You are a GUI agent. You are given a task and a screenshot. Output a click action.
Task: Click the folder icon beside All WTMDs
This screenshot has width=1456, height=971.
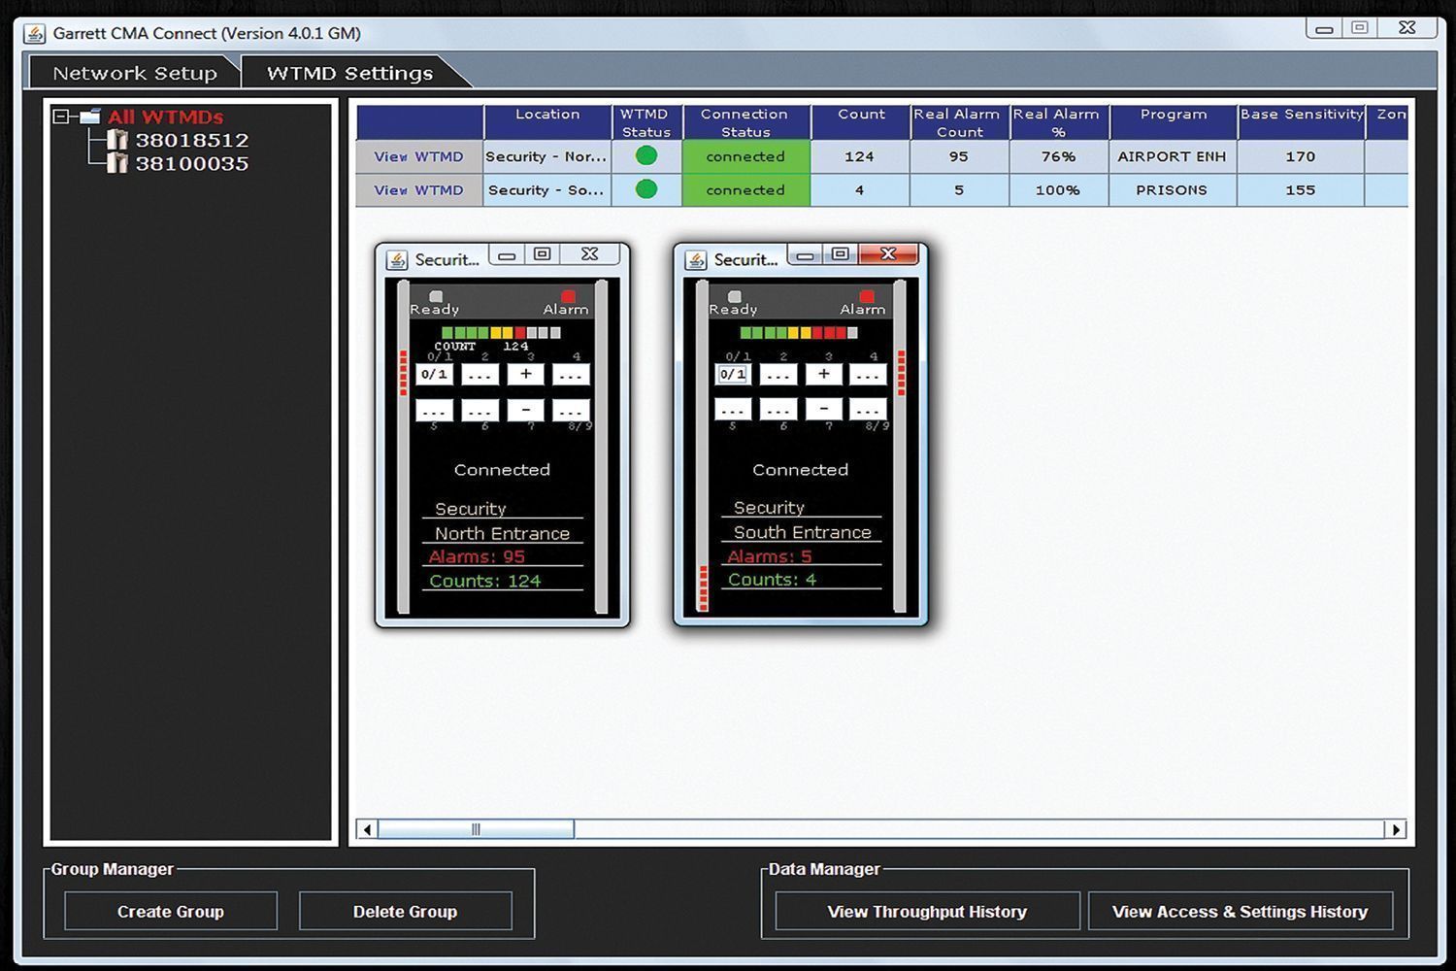pos(90,117)
